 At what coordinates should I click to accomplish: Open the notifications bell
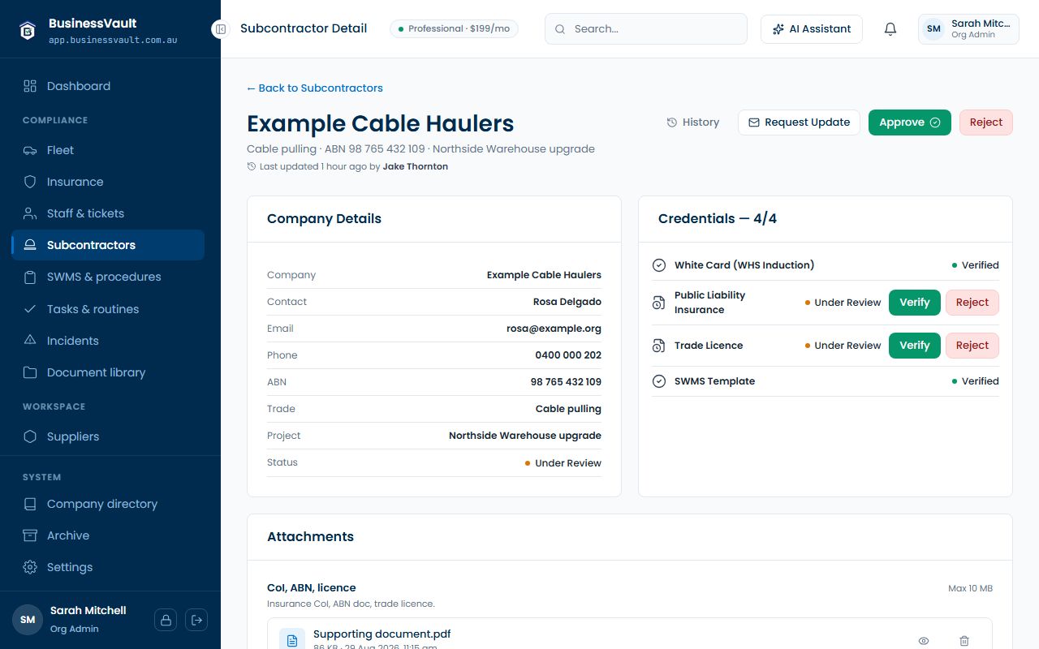890,29
